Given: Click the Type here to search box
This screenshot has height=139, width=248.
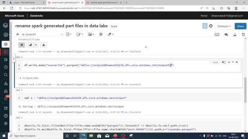Looking at the screenshot, I should (36, 136).
